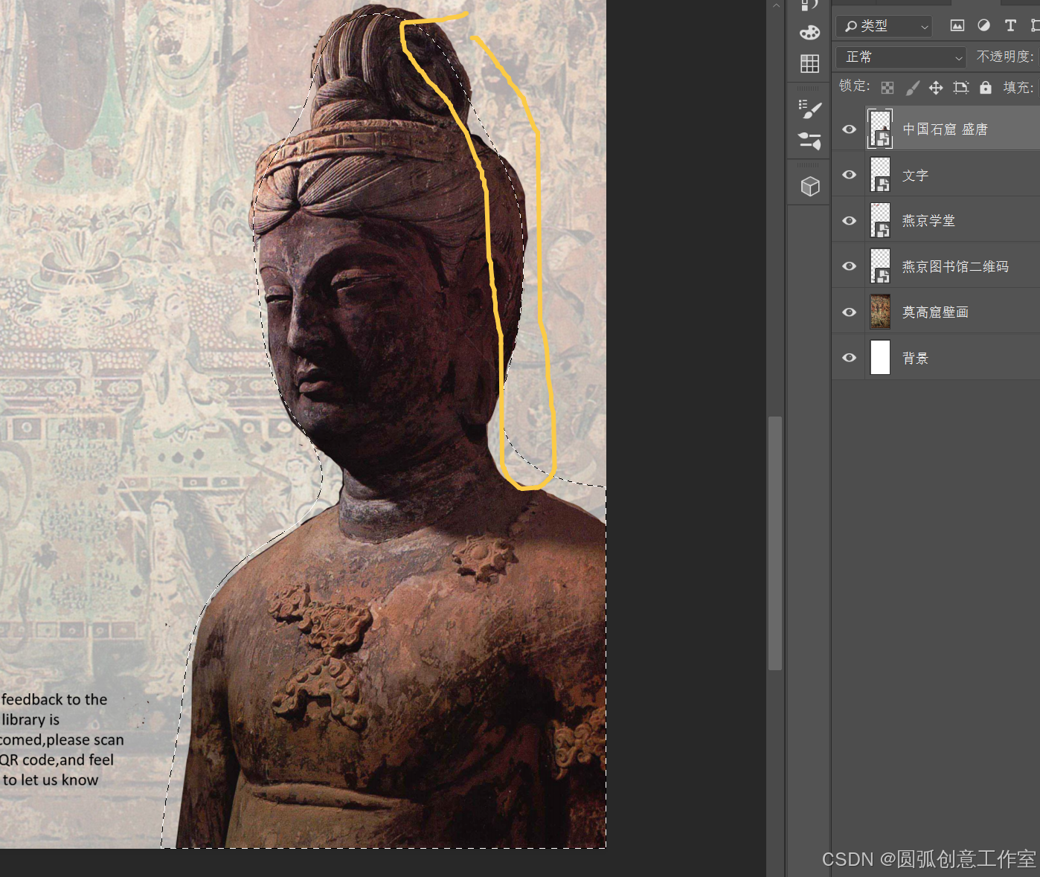
Task: Select layer named 燕京图书馆二维码
Action: (955, 266)
